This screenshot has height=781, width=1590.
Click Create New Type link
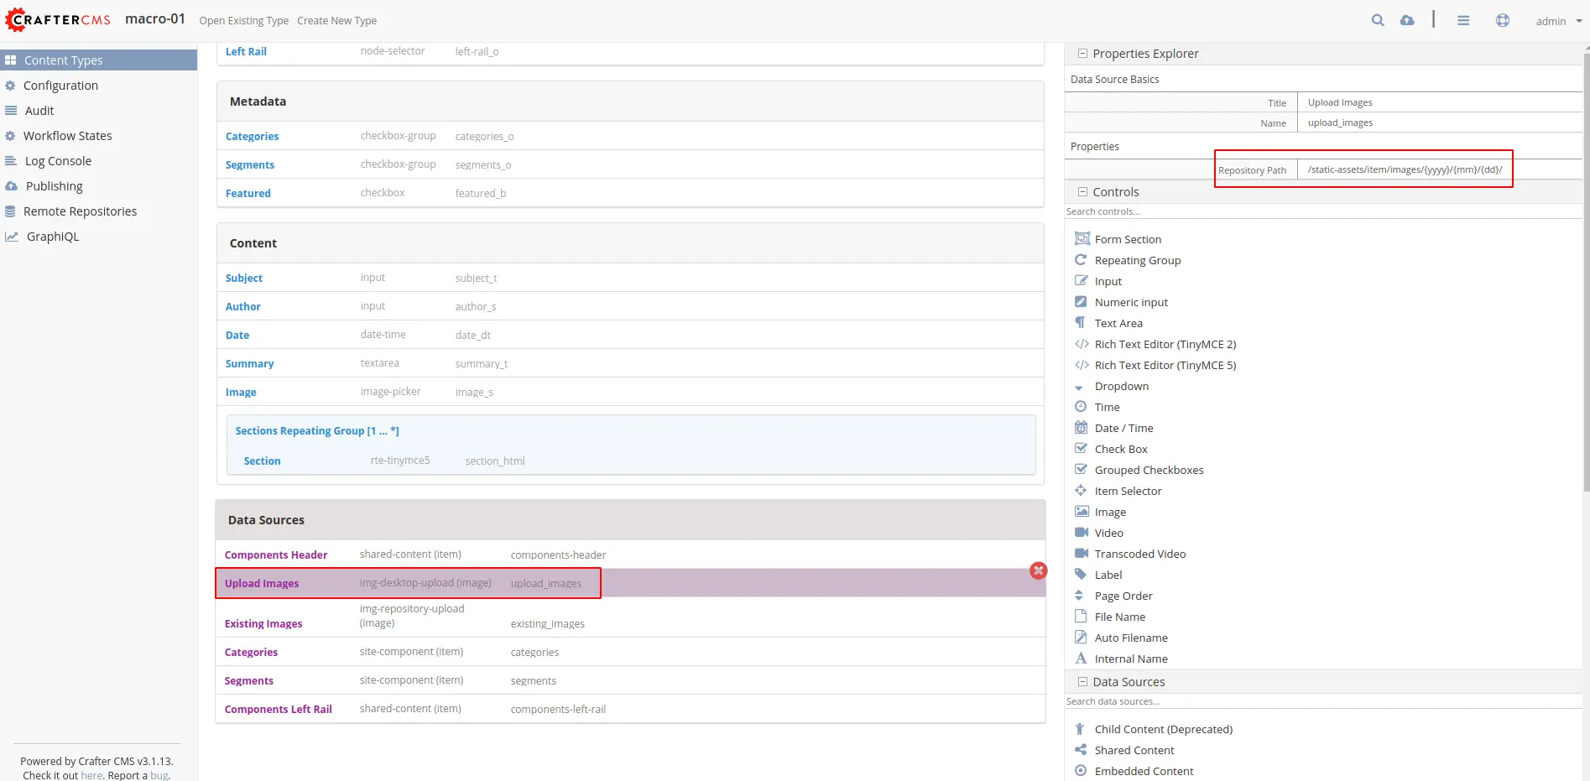[x=336, y=21]
